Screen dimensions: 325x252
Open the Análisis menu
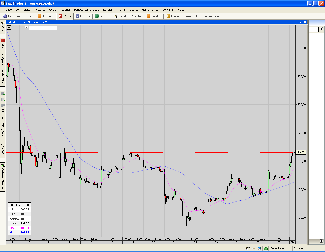click(121, 10)
